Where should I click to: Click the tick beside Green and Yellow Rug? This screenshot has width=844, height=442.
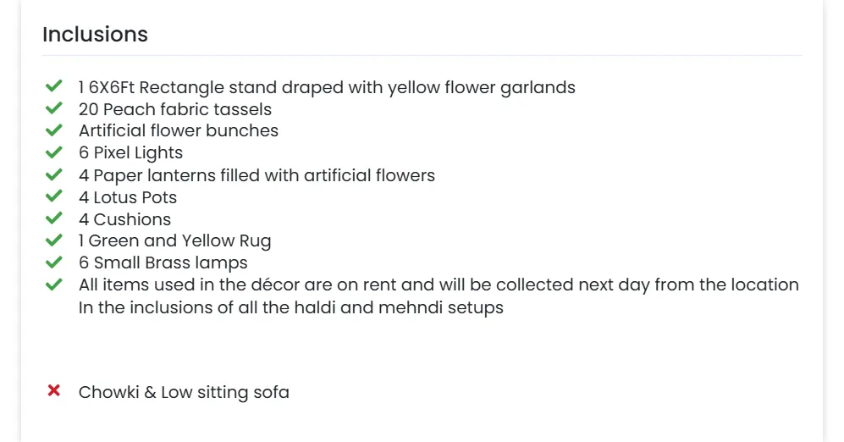click(x=54, y=240)
